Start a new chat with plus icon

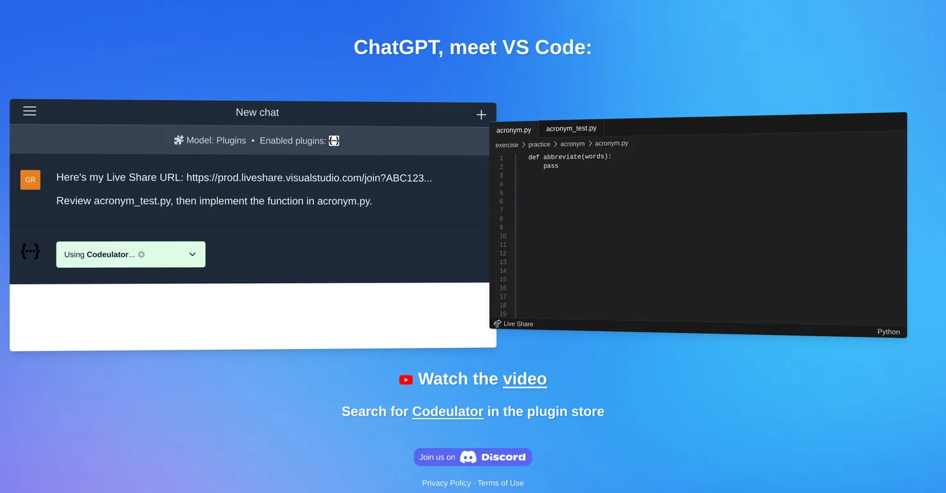click(x=481, y=114)
